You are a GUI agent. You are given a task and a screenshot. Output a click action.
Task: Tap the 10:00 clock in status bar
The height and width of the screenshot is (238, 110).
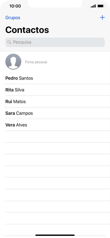pos(15,6)
